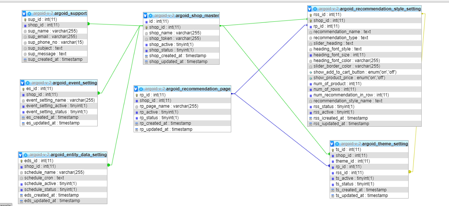Viewport: 449px width, 206px height.
Task: Click gear icon on argoid_event_setting table
Action: pyautogui.click(x=27, y=83)
